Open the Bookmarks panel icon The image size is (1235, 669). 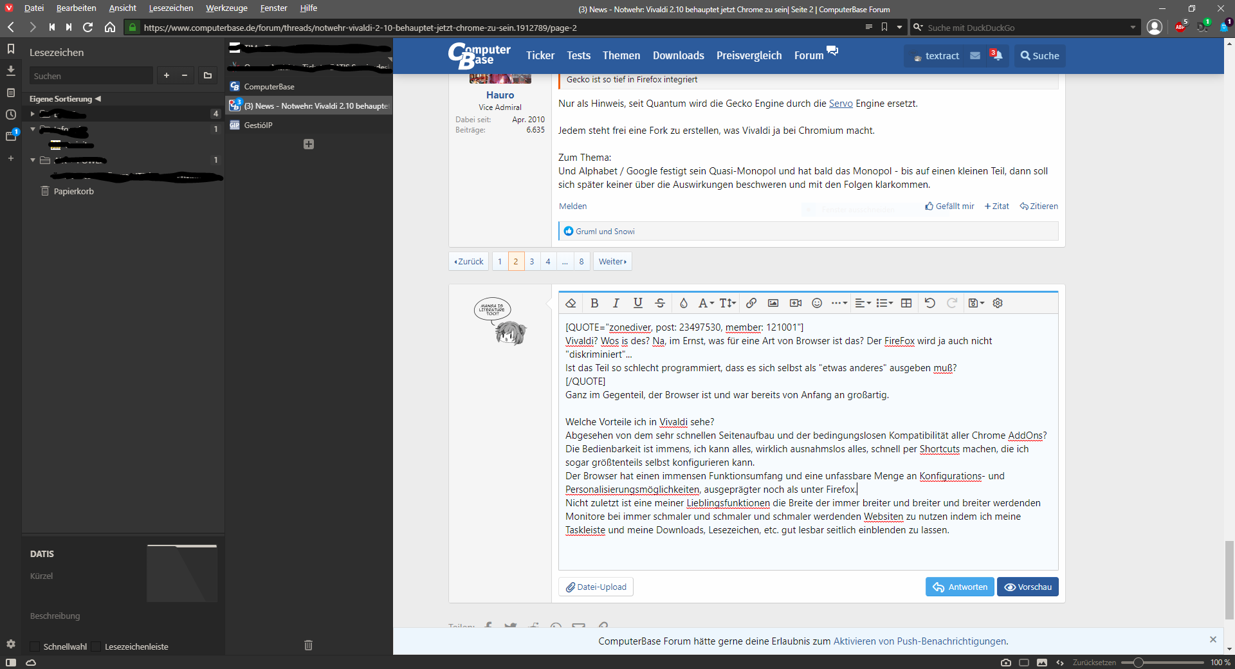click(x=11, y=49)
